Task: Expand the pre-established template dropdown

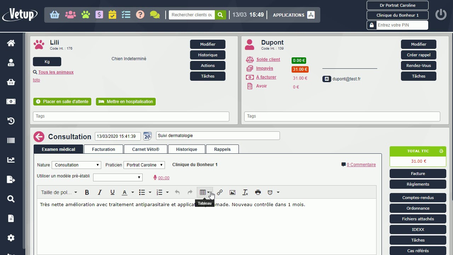Action: (x=117, y=177)
